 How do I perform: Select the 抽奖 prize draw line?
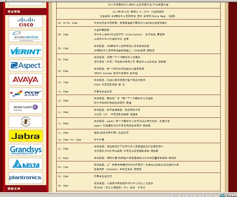point(111,133)
